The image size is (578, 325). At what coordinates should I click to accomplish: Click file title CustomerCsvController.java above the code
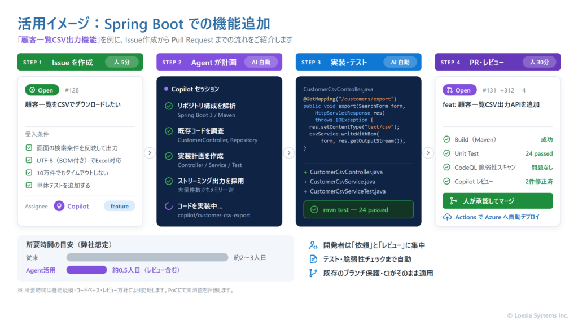click(x=338, y=89)
